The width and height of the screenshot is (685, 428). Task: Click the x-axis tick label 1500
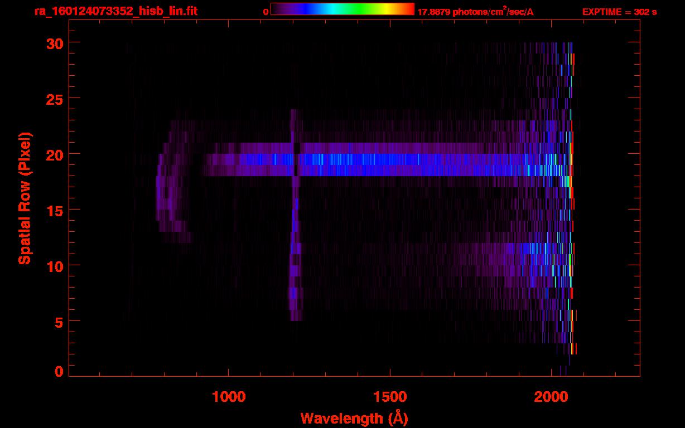click(x=390, y=396)
